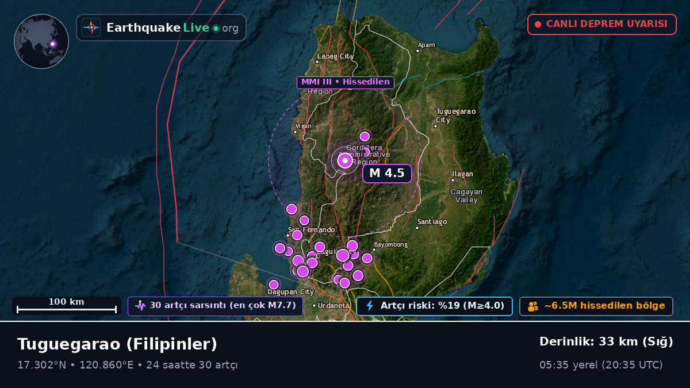The height and width of the screenshot is (388, 690).
Task: Click the MMI III • Hissedilen label
Action: [346, 82]
